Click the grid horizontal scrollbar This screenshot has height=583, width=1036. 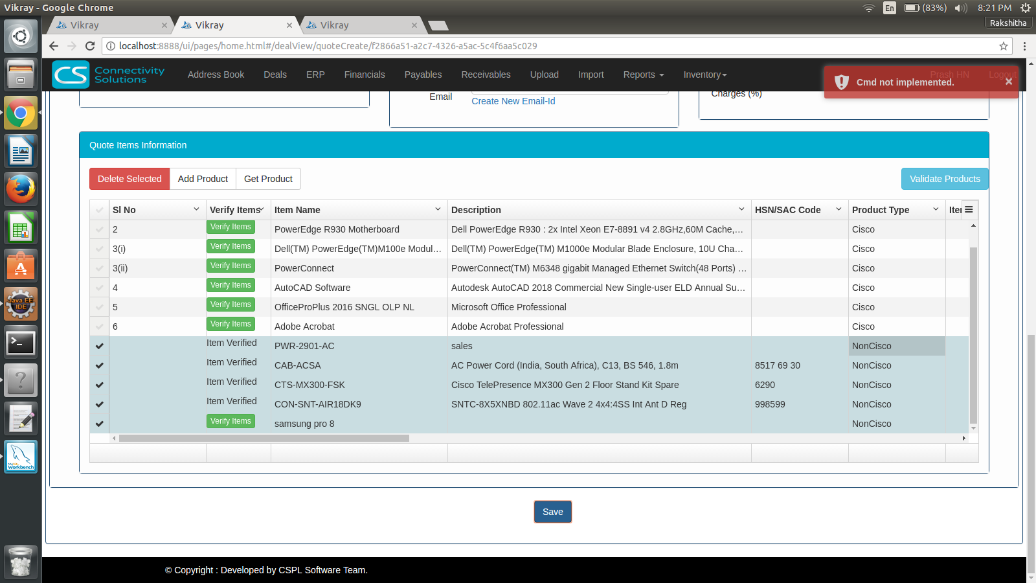(264, 439)
